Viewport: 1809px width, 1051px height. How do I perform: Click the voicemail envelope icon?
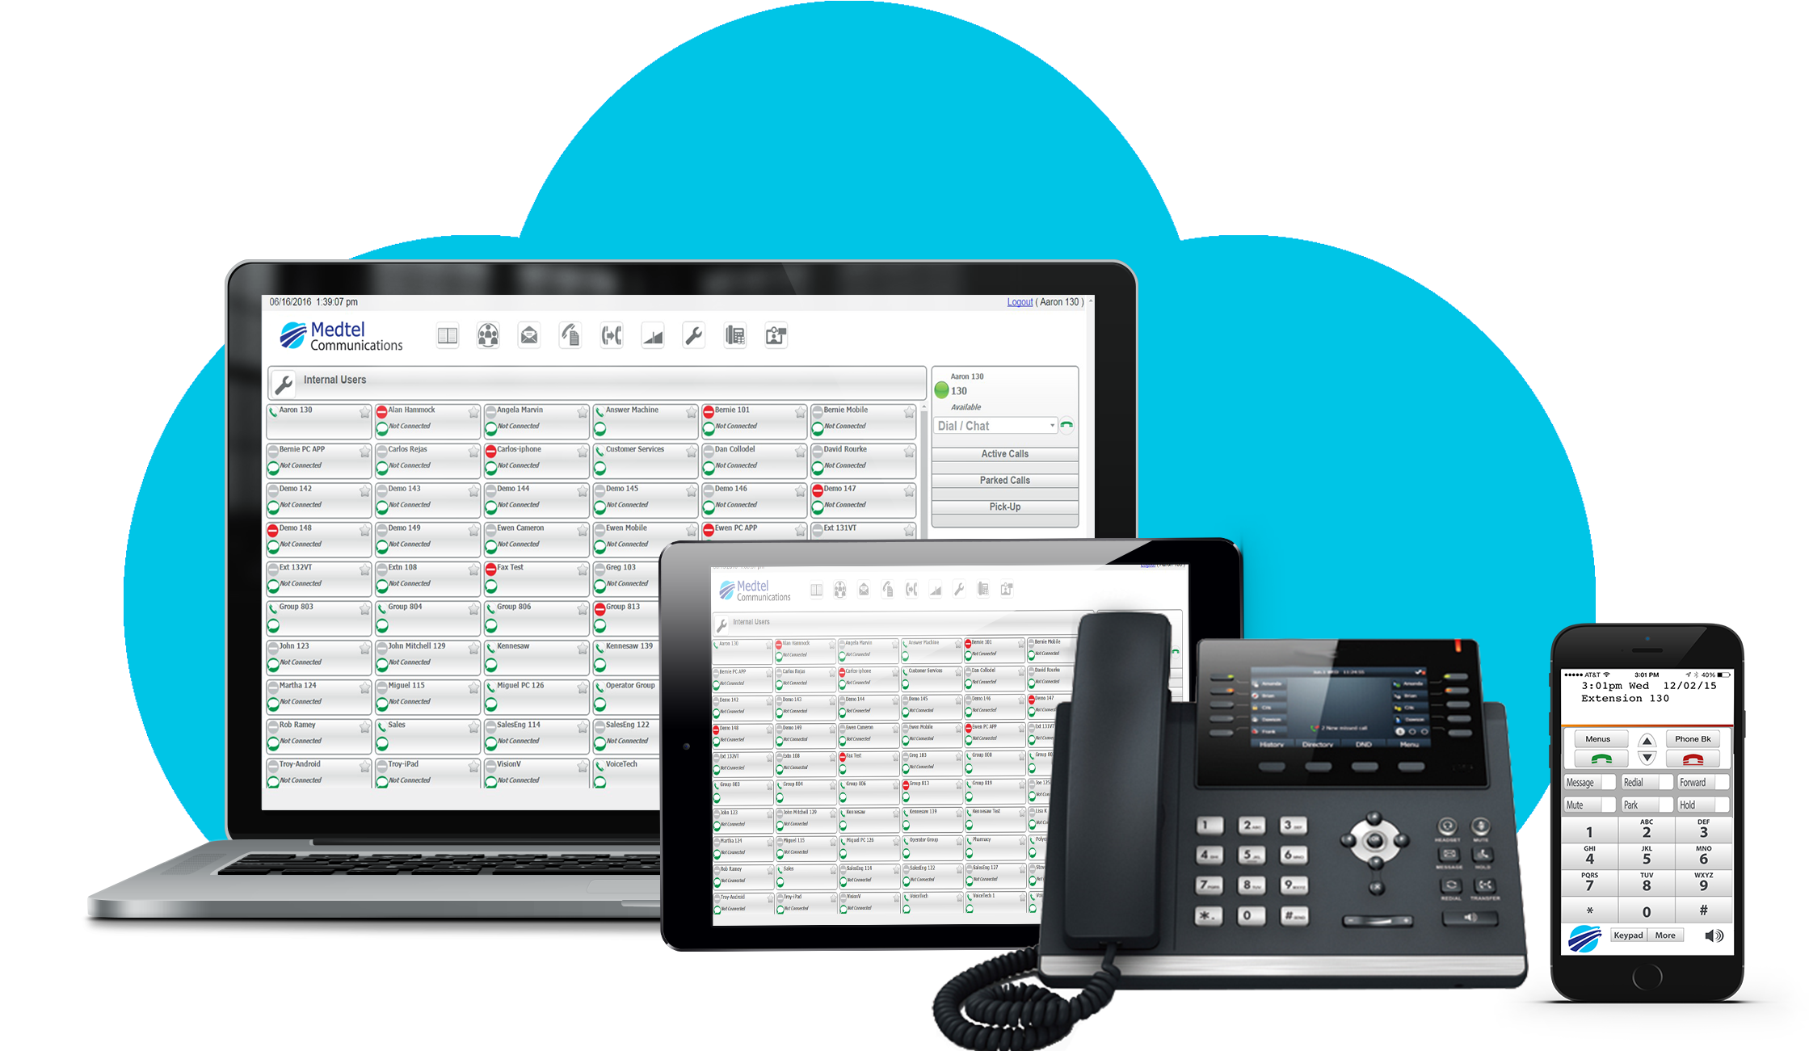click(x=528, y=337)
